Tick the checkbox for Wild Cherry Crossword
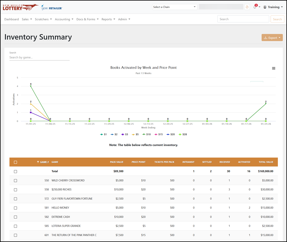Viewport: 287px width, 242px height. (x=15, y=180)
